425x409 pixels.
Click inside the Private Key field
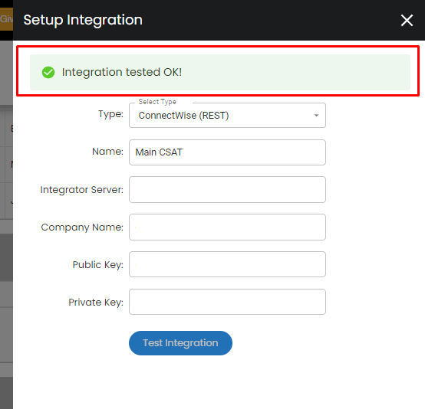point(227,302)
